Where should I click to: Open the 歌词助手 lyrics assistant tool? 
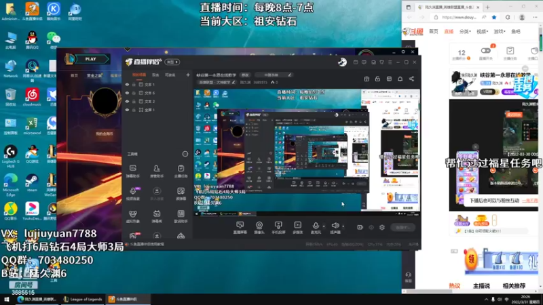tap(181, 217)
